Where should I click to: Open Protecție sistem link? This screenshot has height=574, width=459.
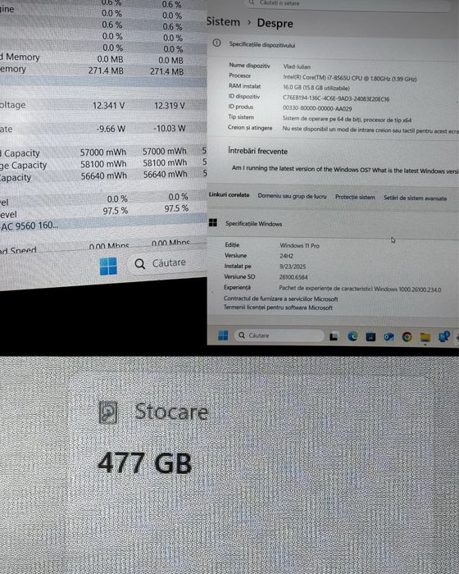coord(355,197)
